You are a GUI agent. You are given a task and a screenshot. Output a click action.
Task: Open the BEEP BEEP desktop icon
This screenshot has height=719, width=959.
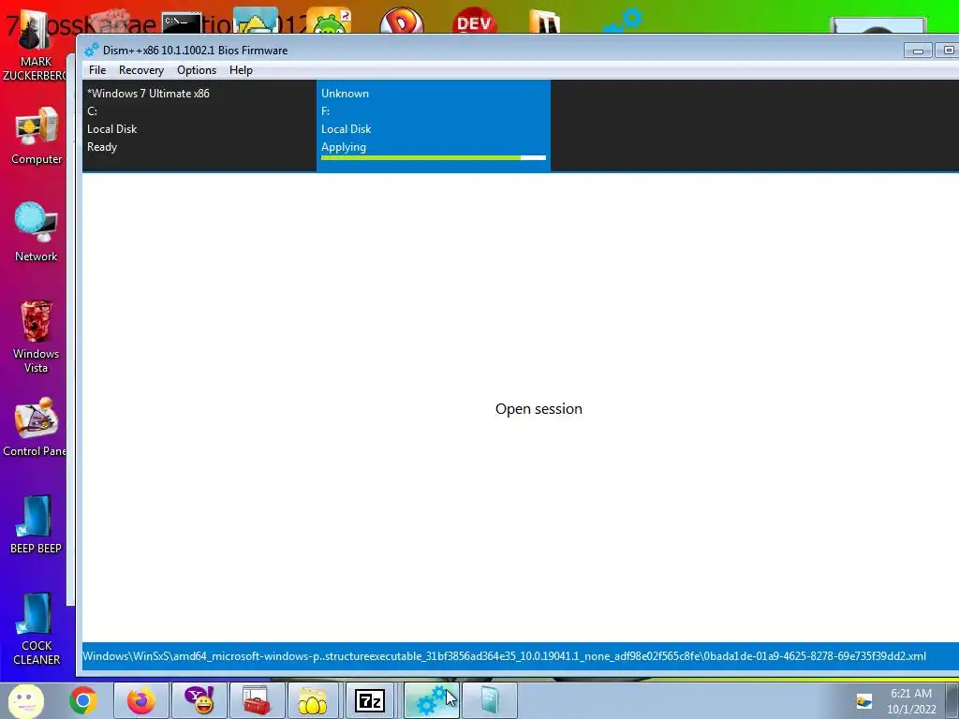pyautogui.click(x=37, y=524)
